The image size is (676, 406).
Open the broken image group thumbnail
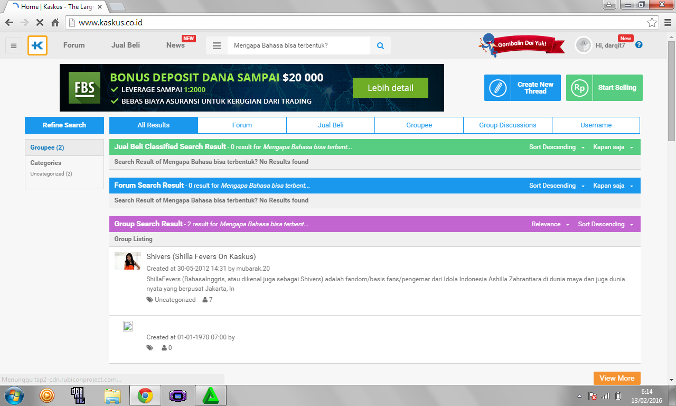click(x=128, y=326)
